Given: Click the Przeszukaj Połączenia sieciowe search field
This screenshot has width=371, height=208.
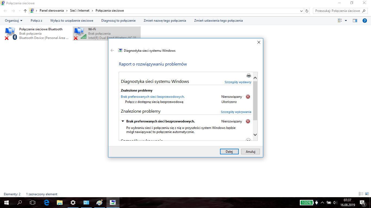Looking at the screenshot, I should [x=340, y=11].
